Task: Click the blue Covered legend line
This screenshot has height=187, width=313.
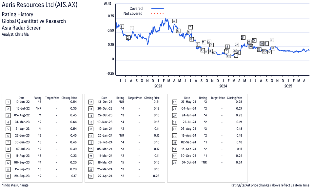Action: pyautogui.click(x=158, y=9)
